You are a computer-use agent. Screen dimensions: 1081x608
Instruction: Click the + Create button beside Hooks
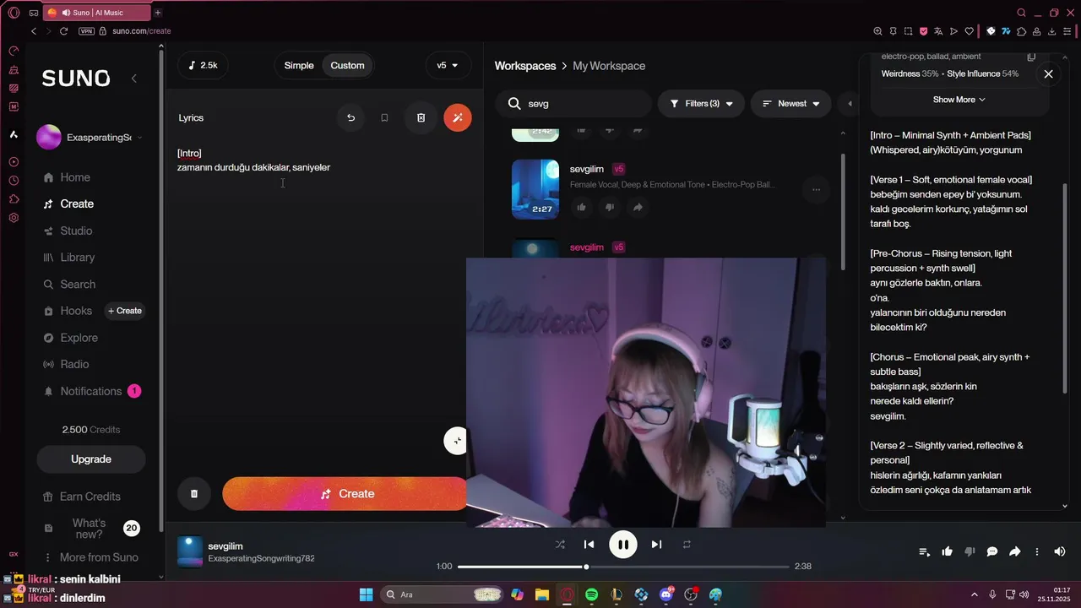click(125, 311)
